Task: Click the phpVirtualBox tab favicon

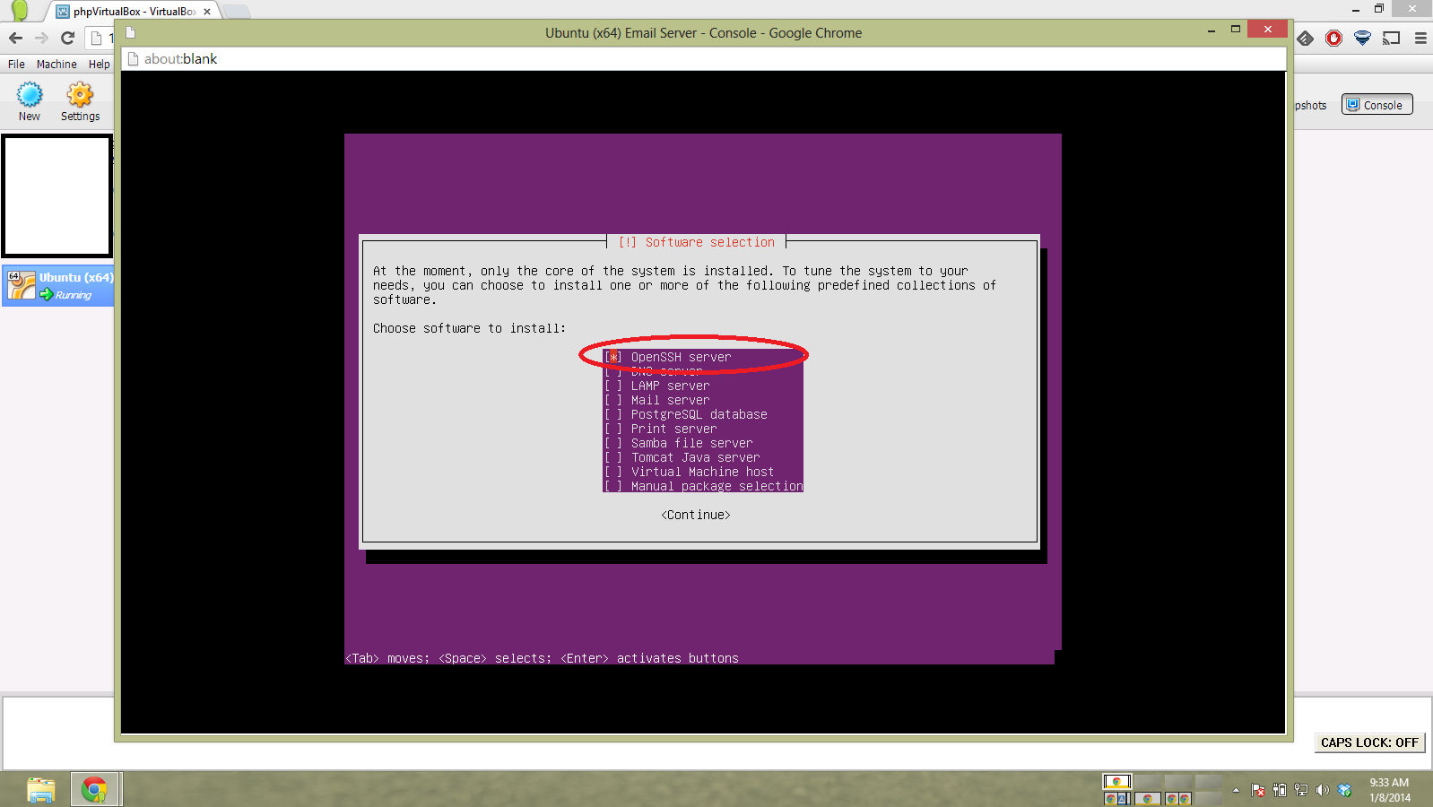Action: pos(63,12)
